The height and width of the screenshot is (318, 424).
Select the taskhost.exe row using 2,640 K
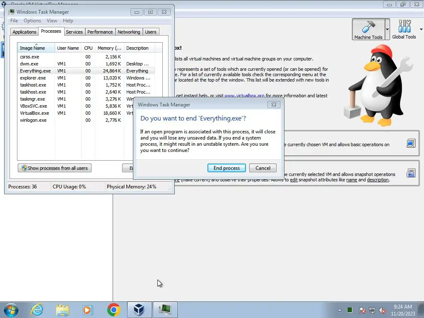tap(86, 92)
